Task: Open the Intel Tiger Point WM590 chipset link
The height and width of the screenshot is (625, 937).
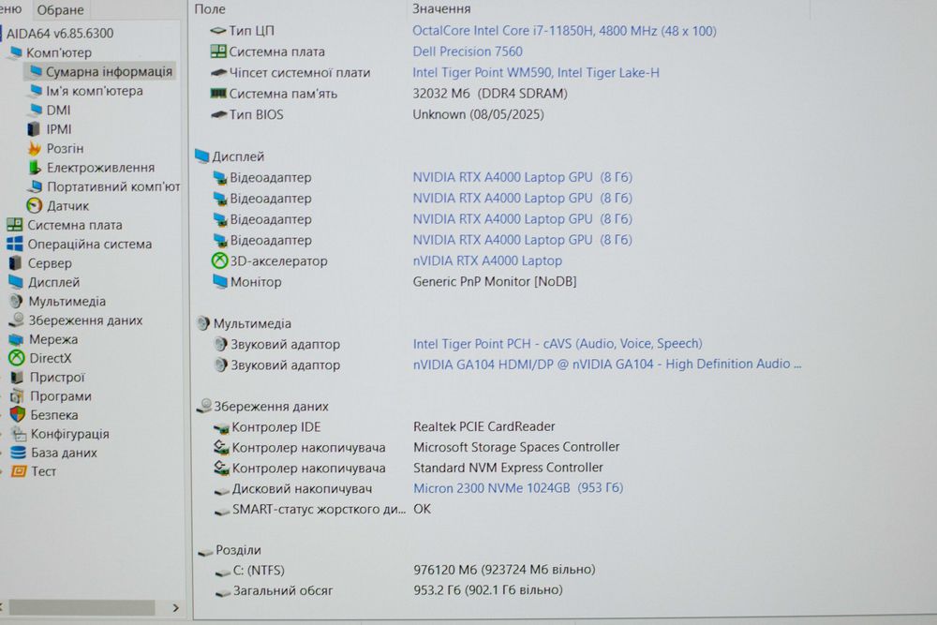Action: 536,72
